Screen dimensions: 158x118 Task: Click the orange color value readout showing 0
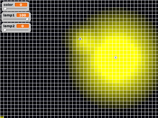tap(21, 5)
